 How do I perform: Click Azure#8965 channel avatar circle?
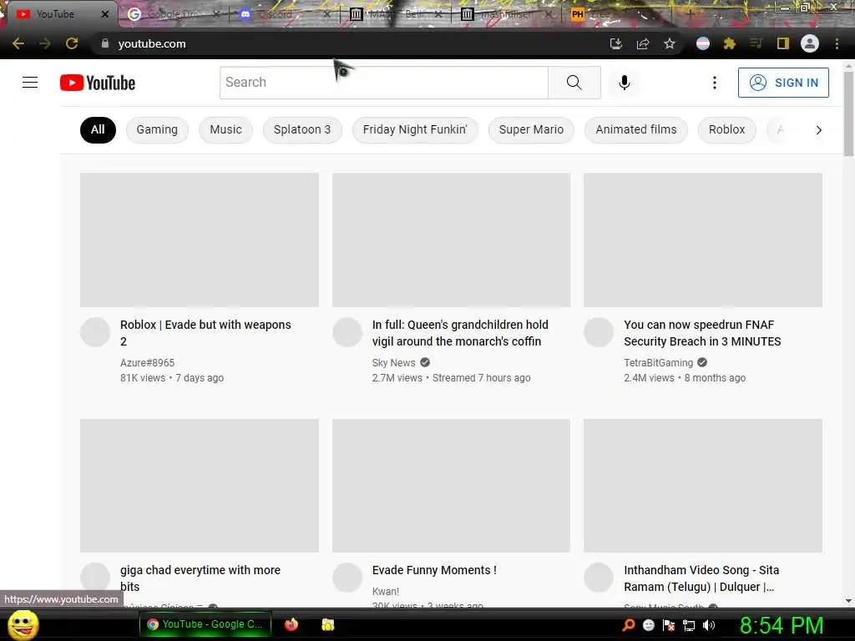pos(95,332)
